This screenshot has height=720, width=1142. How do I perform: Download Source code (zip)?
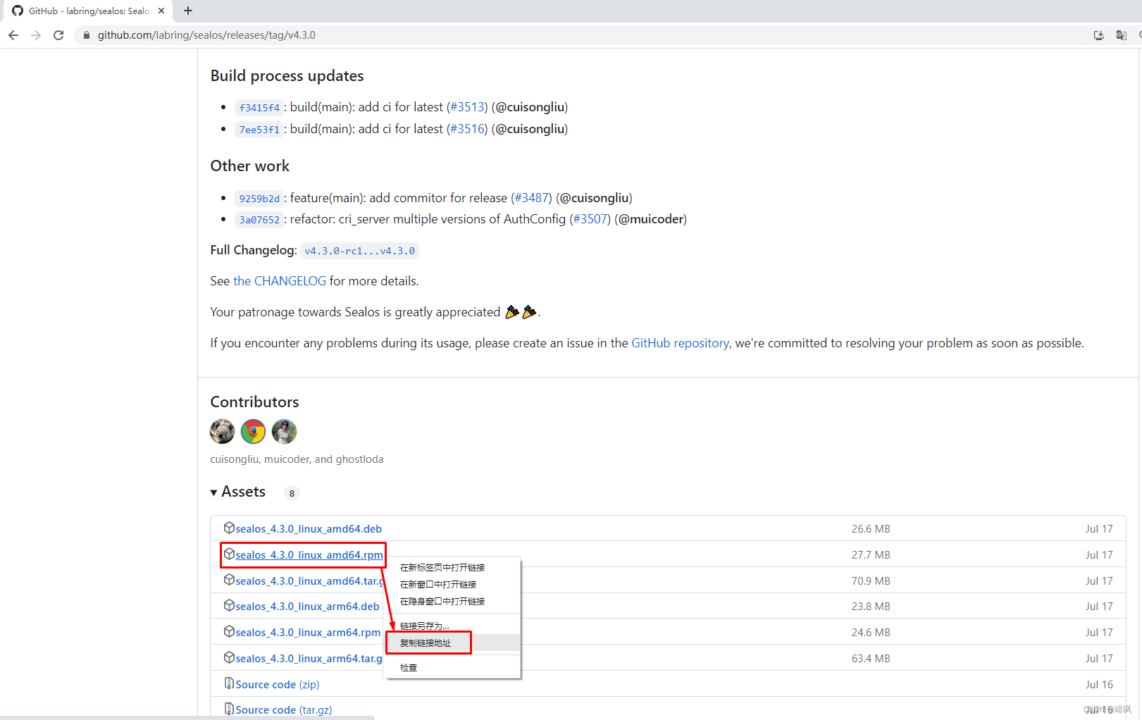[x=278, y=685]
